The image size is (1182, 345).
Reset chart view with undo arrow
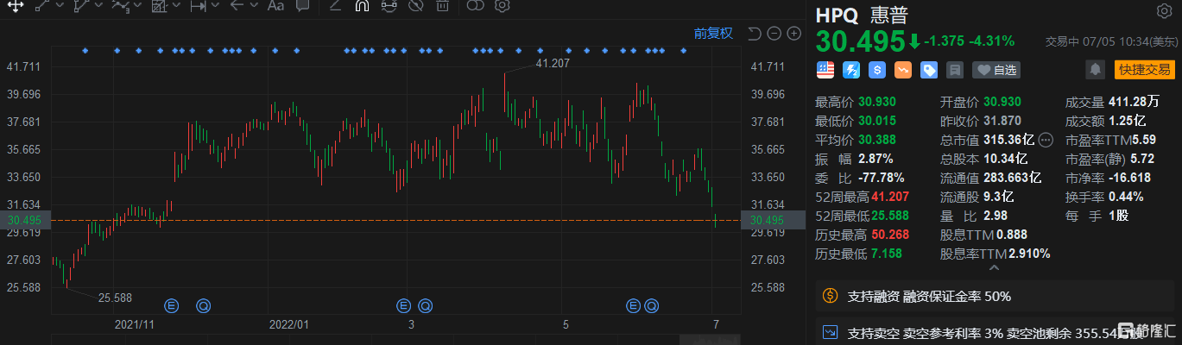pyautogui.click(x=754, y=34)
